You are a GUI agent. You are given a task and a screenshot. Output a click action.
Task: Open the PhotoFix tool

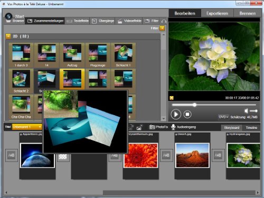pos(158,127)
